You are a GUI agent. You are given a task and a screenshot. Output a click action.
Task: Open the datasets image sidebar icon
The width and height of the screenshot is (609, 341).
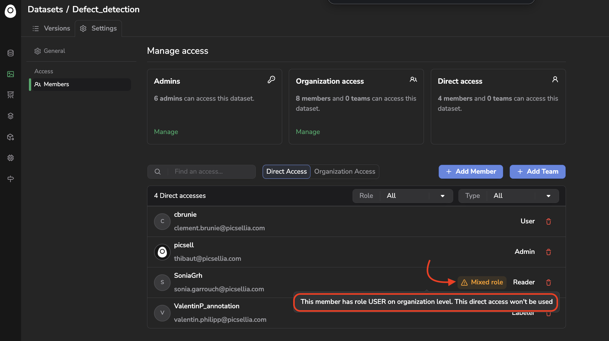point(10,74)
